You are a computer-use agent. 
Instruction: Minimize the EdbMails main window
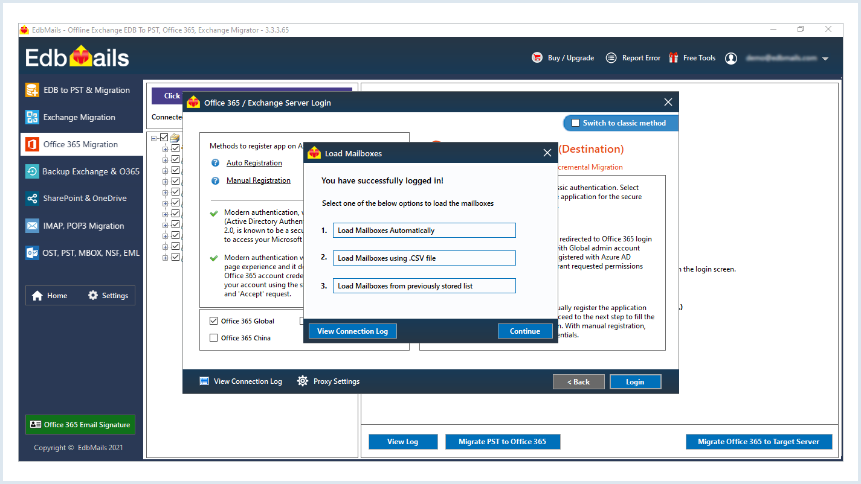773,30
